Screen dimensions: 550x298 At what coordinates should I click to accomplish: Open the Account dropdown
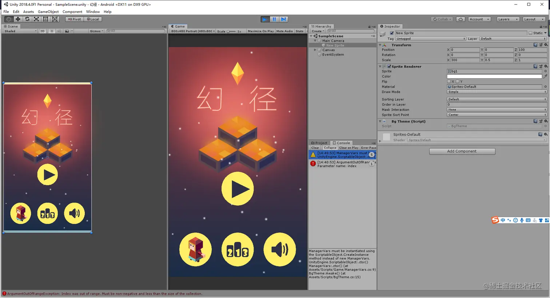pyautogui.click(x=479, y=19)
